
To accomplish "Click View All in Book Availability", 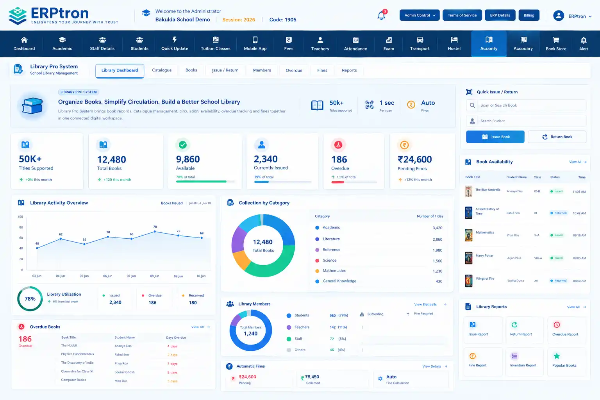I will point(578,162).
